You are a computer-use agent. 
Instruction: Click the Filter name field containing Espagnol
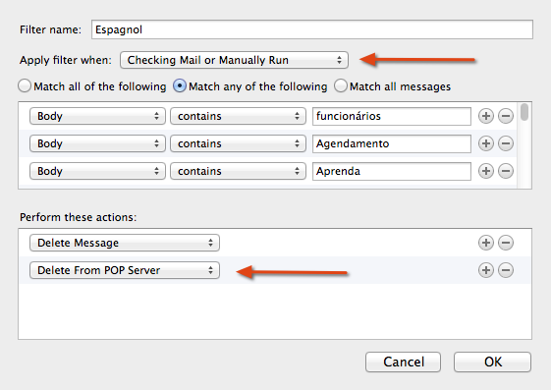(312, 29)
